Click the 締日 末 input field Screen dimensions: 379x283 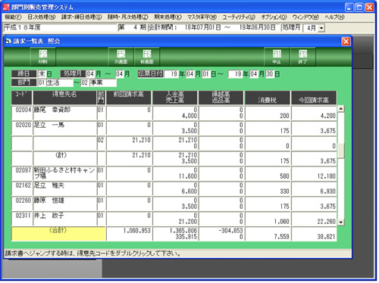click(x=42, y=74)
